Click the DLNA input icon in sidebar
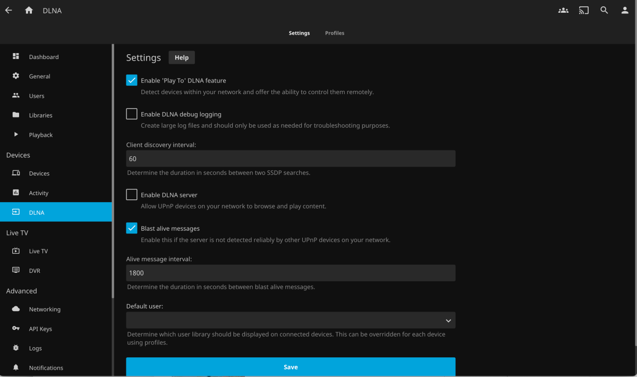The width and height of the screenshot is (637, 377). tap(16, 212)
